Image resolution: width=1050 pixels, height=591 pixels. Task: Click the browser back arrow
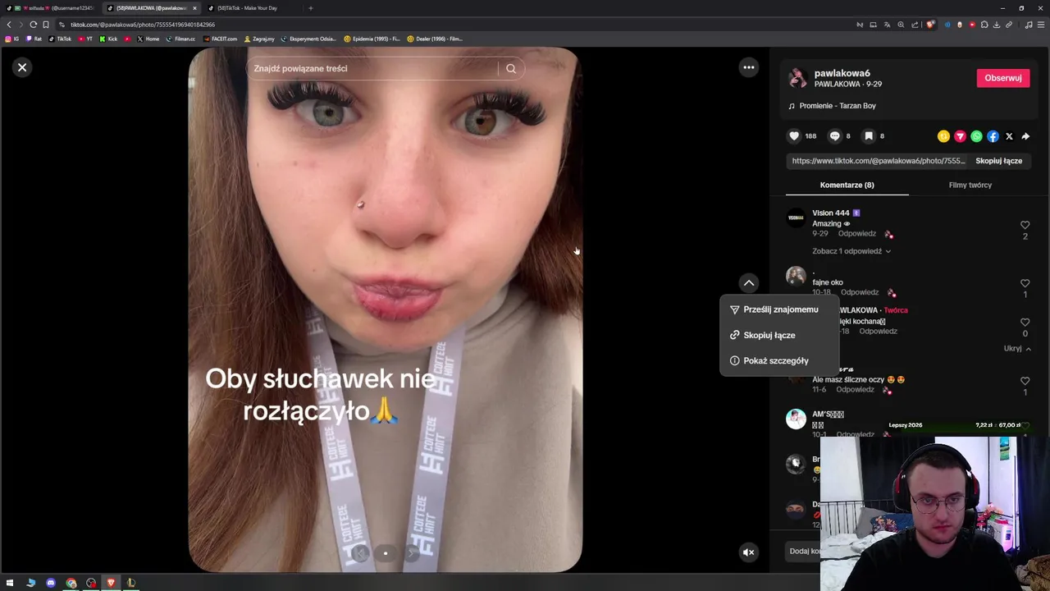click(x=9, y=25)
